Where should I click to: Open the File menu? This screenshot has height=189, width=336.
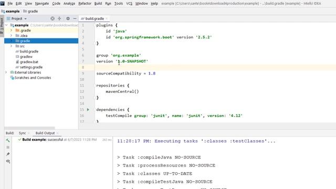click(x=10, y=4)
